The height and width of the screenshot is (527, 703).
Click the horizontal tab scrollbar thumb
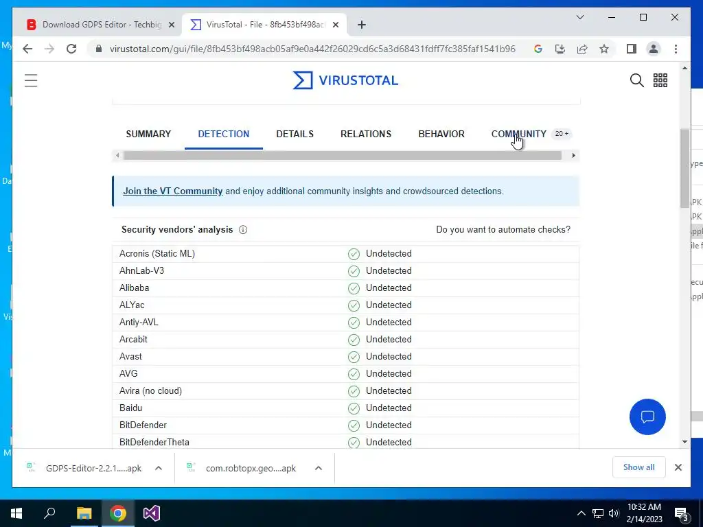pos(343,156)
